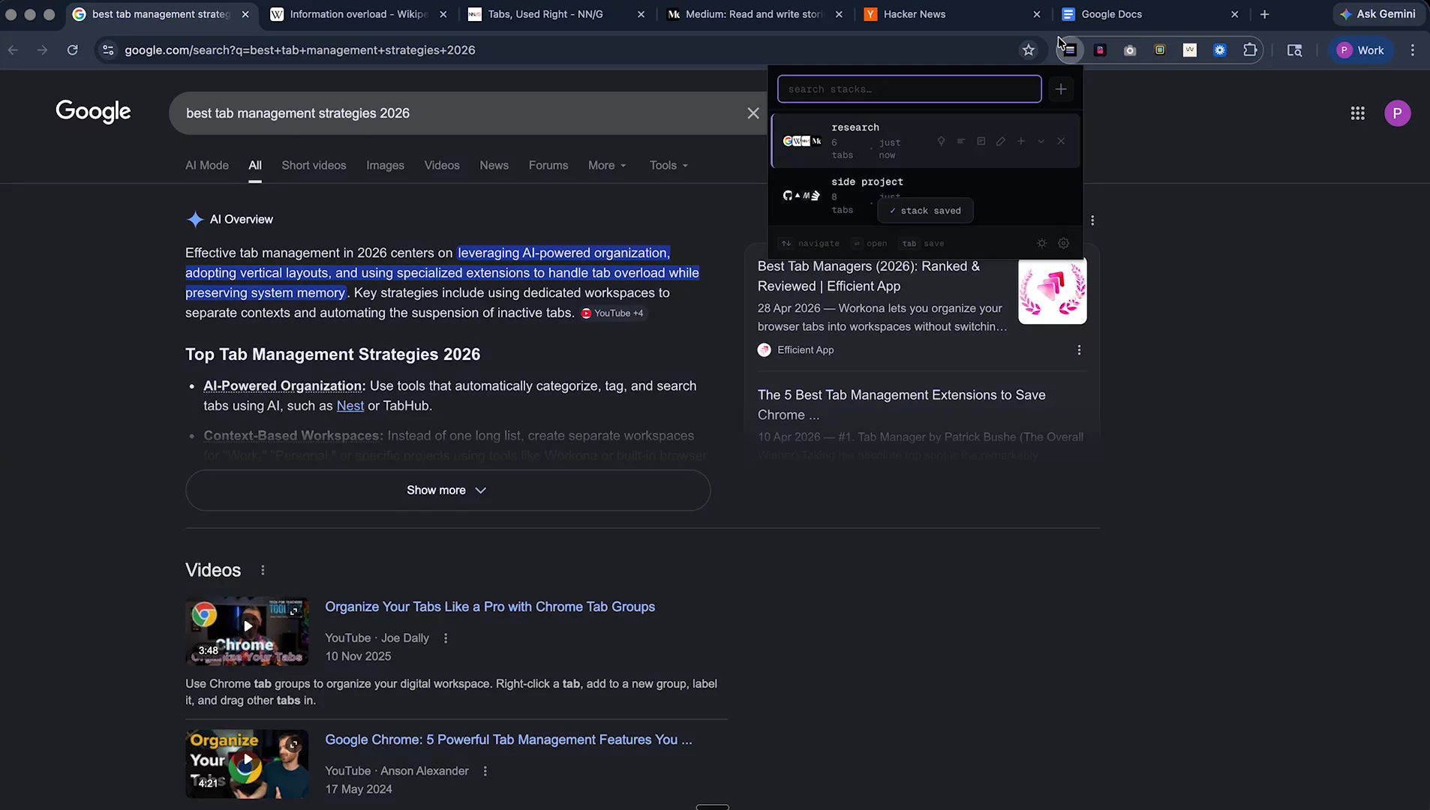The height and width of the screenshot is (810, 1430).
Task: Click the yellow square extension icon
Action: tap(1160, 50)
